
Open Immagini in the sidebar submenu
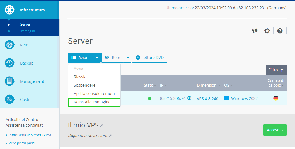(x=28, y=31)
